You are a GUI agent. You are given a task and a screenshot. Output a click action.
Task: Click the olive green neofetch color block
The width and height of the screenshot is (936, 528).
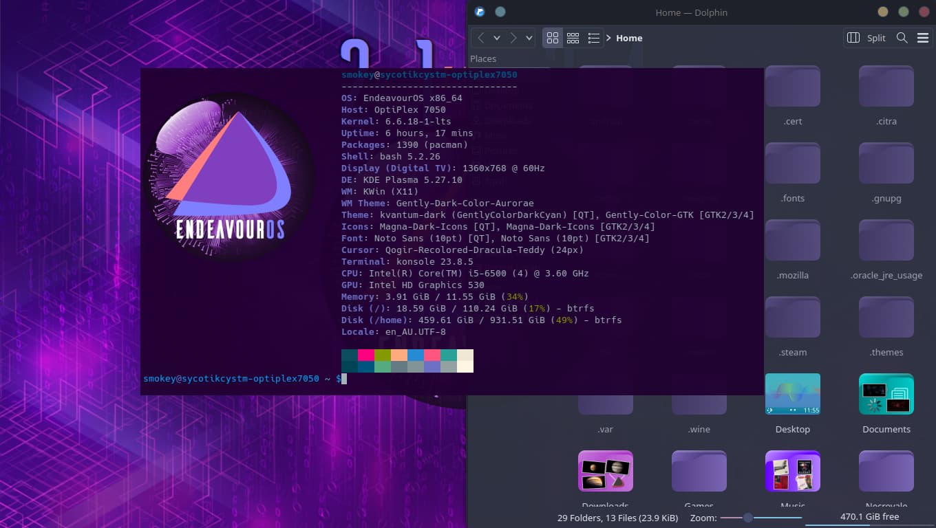[383, 355]
